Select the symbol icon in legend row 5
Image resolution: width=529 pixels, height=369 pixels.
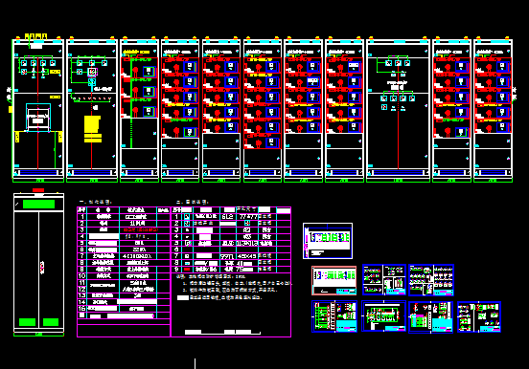tap(188, 243)
